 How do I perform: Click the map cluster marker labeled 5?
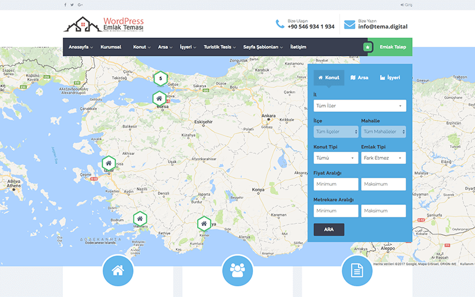(160, 78)
